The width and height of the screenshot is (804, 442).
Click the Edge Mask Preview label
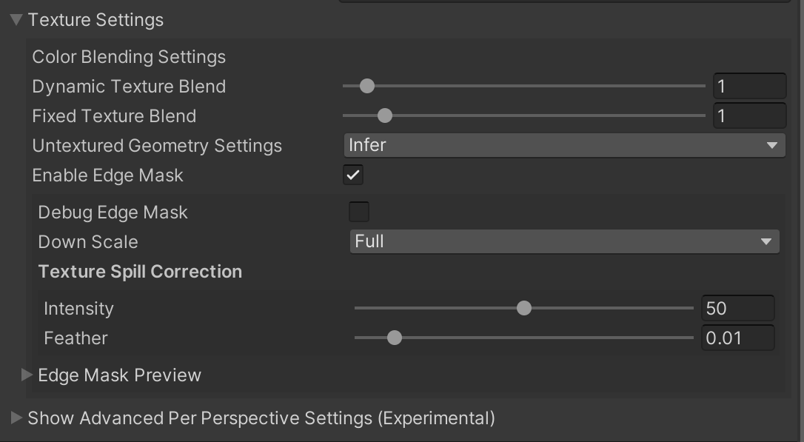[x=119, y=375]
